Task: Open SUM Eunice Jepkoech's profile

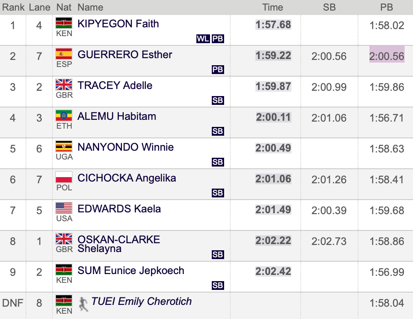Action: (131, 271)
